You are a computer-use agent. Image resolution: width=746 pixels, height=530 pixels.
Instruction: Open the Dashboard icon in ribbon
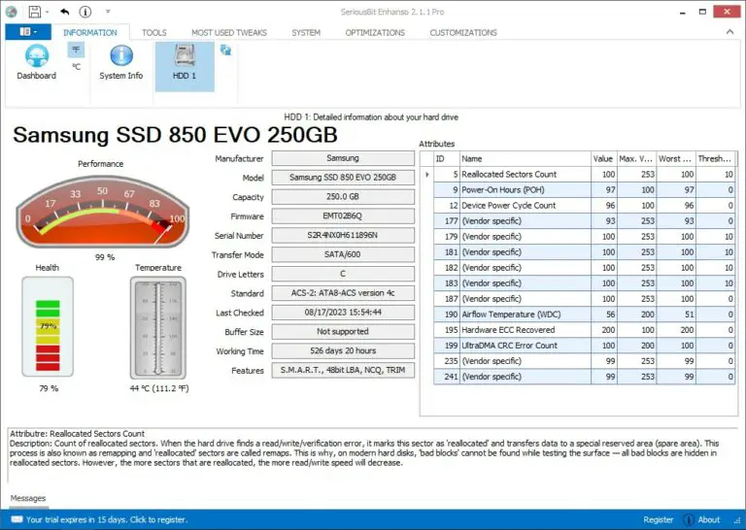36,62
